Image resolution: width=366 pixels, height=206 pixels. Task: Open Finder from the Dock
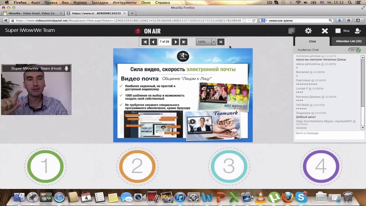(19, 197)
